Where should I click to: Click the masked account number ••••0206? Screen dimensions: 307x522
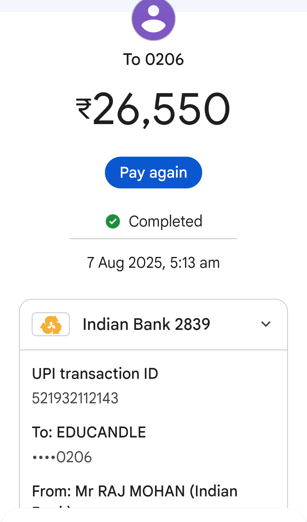(62, 457)
